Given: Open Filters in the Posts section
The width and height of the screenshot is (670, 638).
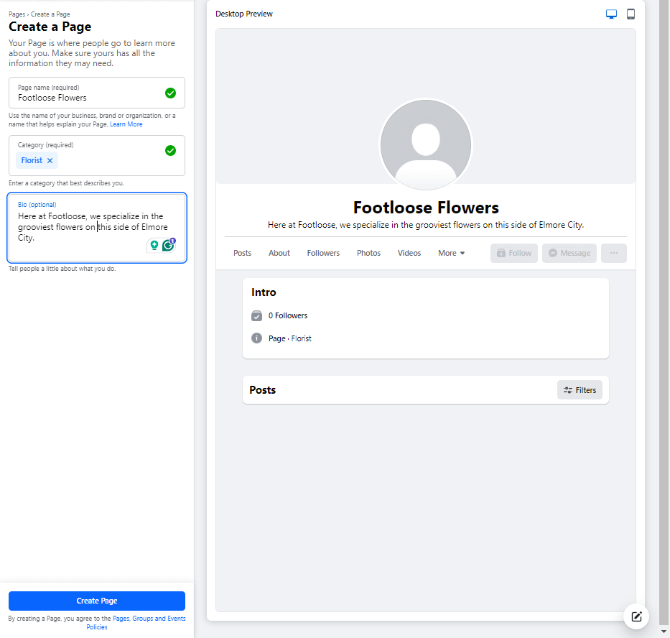Looking at the screenshot, I should point(580,389).
